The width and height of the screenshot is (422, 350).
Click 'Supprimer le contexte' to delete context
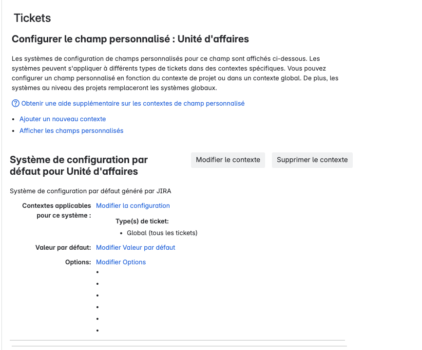[312, 160]
